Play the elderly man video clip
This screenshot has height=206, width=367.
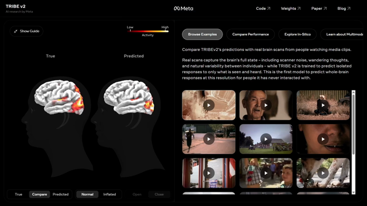pyautogui.click(x=266, y=105)
